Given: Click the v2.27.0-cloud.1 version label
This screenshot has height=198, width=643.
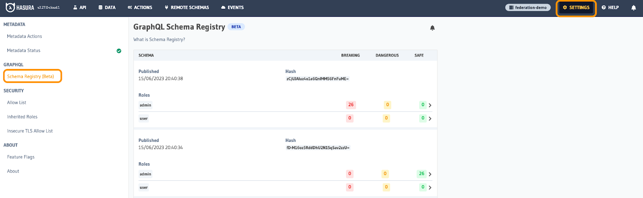Looking at the screenshot, I should click(49, 8).
